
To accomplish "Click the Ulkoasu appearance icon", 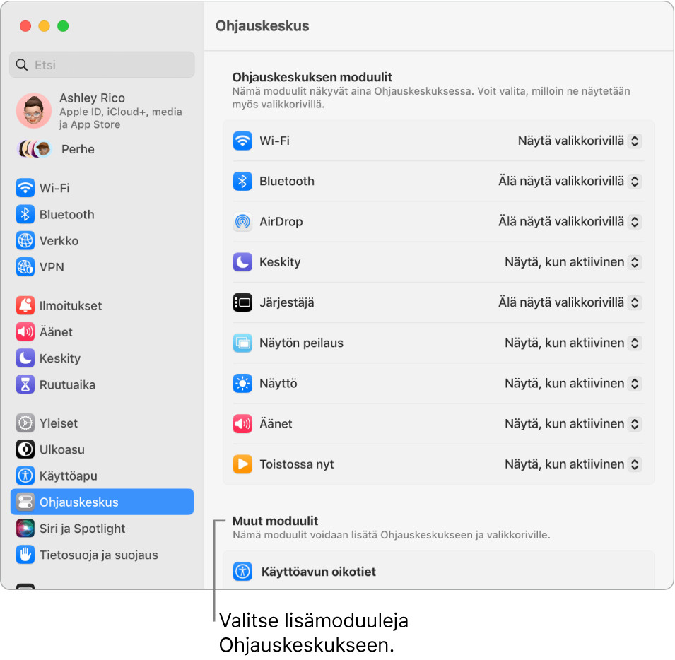I will point(26,449).
